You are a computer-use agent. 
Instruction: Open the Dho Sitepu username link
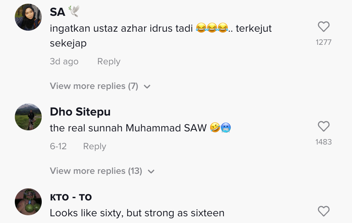[x=80, y=112]
